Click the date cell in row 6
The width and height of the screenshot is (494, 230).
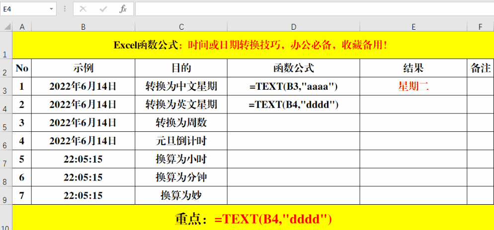pos(83,141)
